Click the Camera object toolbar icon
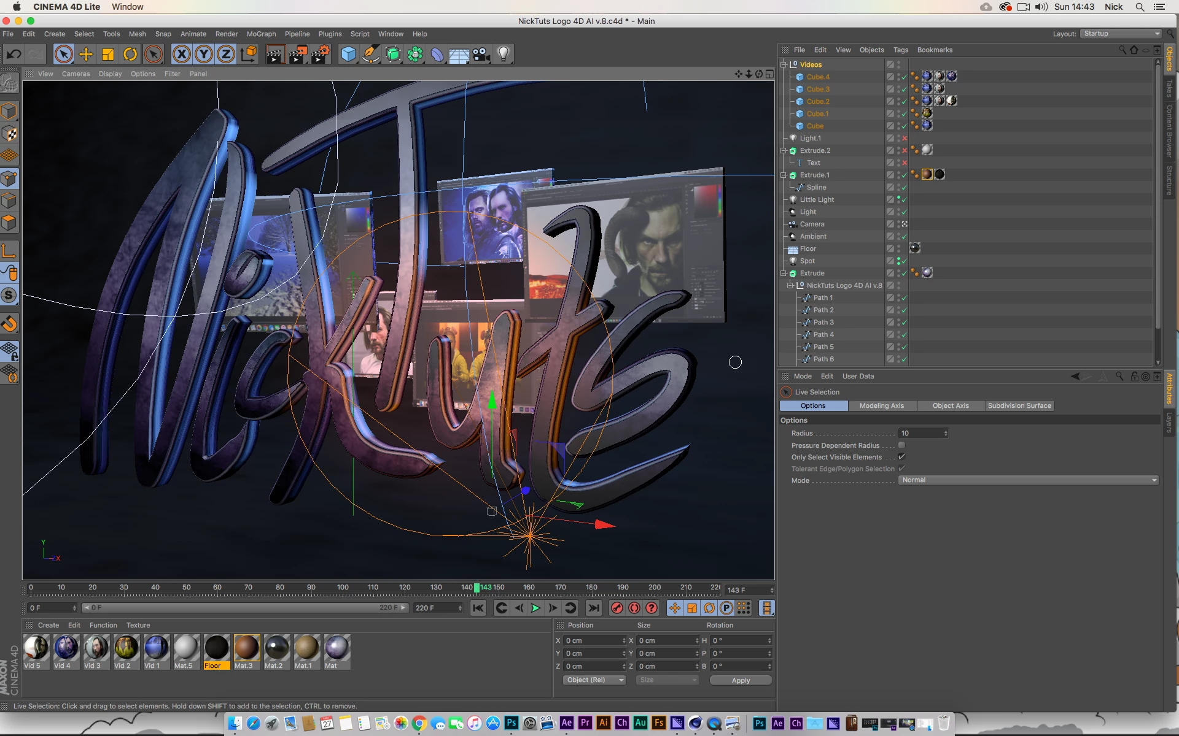The width and height of the screenshot is (1179, 736). (481, 55)
